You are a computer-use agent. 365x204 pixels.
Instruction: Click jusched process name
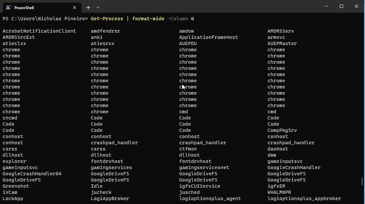tap(189, 192)
